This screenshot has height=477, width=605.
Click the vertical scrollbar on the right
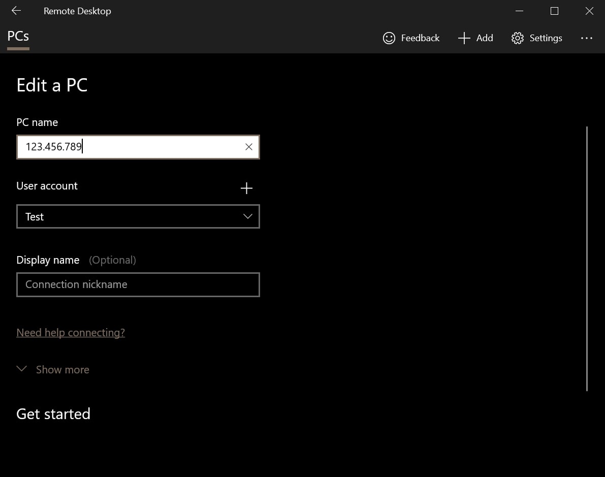tap(587, 259)
